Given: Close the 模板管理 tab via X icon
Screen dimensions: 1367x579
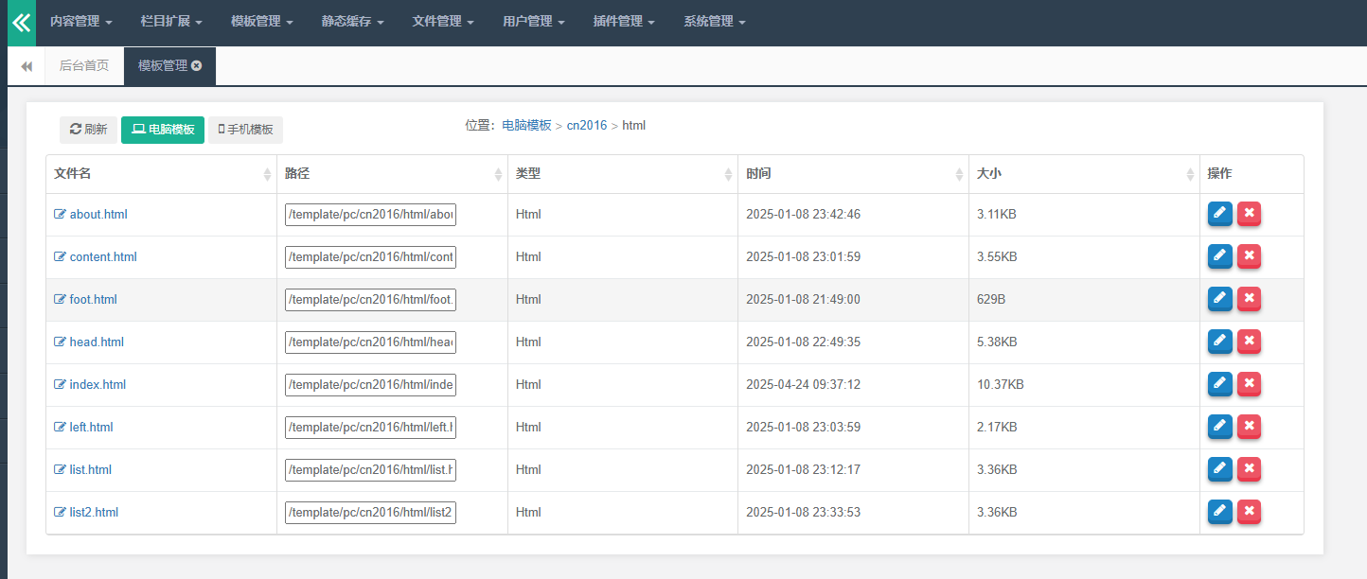Looking at the screenshot, I should [x=196, y=66].
